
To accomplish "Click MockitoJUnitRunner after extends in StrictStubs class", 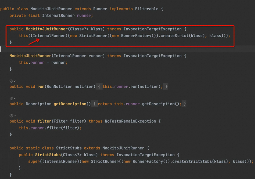I will coord(123,148).
